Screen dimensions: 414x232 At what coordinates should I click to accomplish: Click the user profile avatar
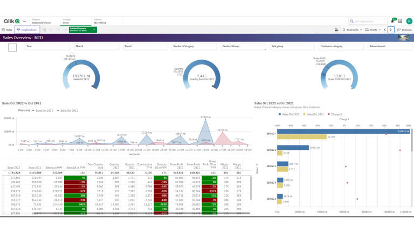click(408, 21)
